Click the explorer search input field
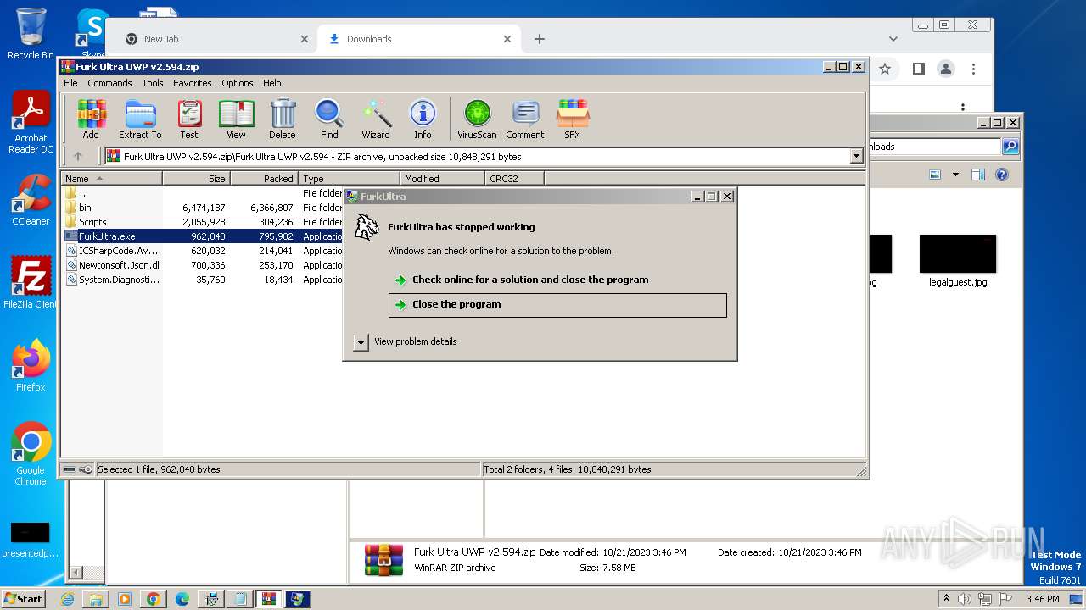Screen dimensions: 1086x610 click(936, 147)
